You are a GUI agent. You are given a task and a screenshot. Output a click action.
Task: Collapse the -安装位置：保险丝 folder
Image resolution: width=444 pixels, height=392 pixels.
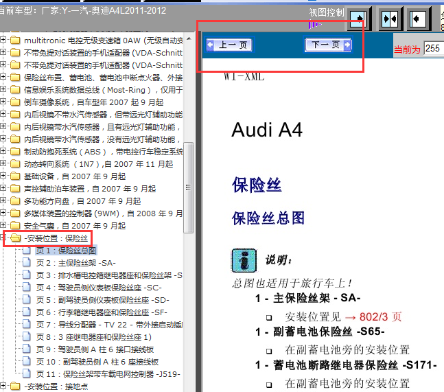pos(3,238)
